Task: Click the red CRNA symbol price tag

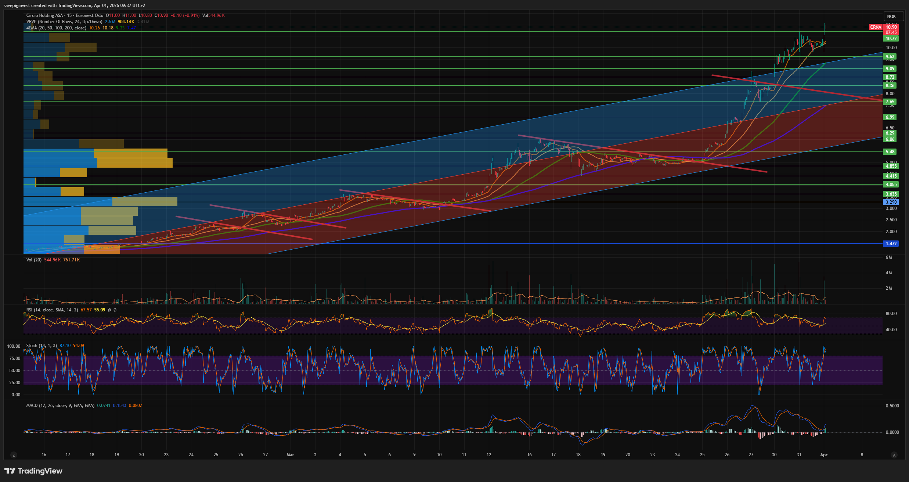Action: 876,27
